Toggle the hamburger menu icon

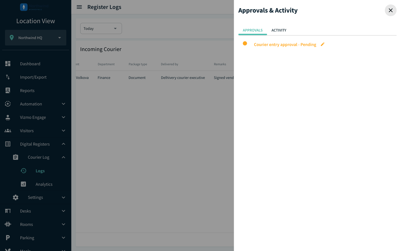click(x=79, y=7)
